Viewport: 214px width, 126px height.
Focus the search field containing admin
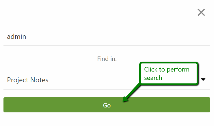click(x=87, y=37)
